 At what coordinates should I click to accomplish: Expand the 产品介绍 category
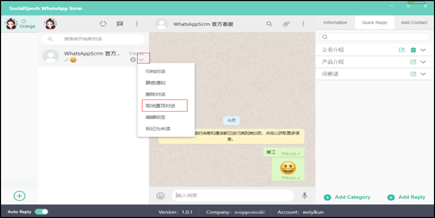coord(423,62)
